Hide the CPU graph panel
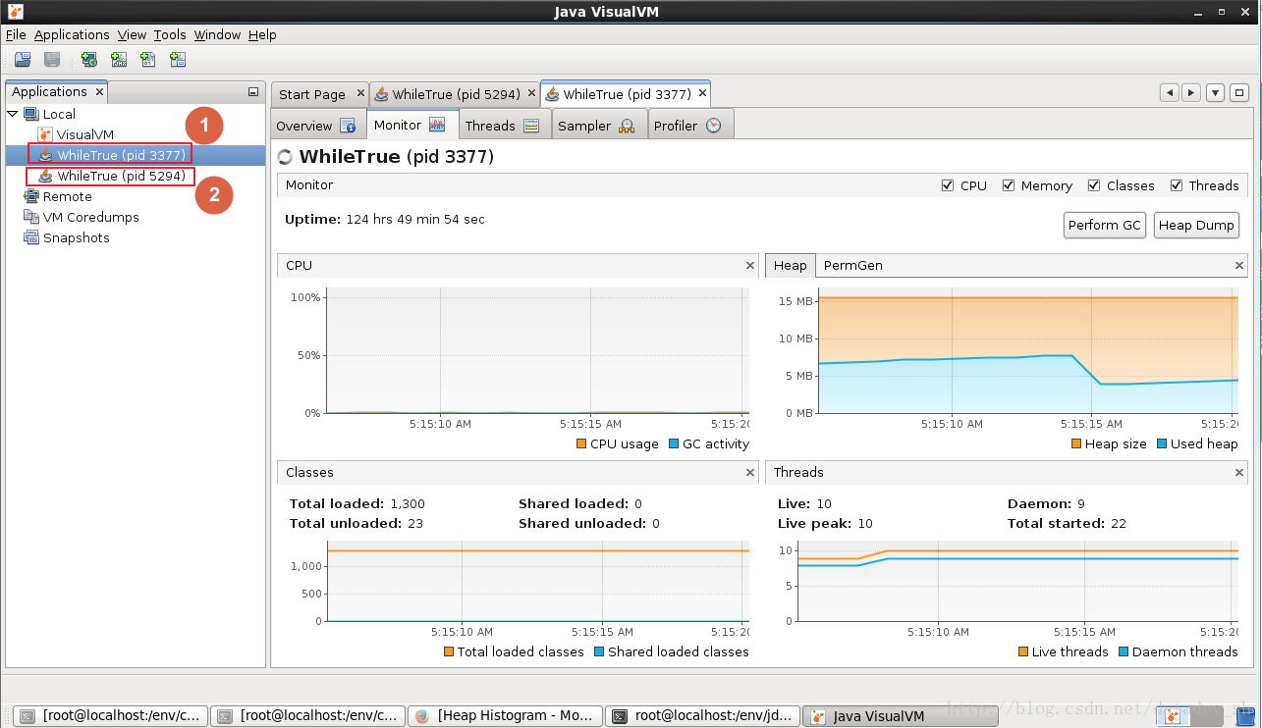The image size is (1262, 728). pyautogui.click(x=750, y=266)
